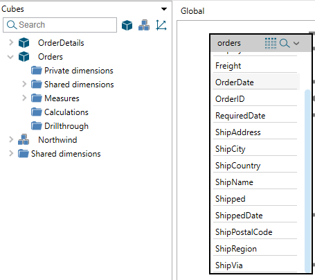Expand the Northwind perspective node
This screenshot has width=315, height=280.
pos(11,139)
